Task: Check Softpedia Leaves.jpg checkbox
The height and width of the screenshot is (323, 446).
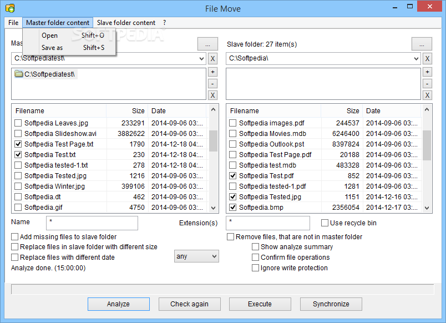Action: [18, 123]
